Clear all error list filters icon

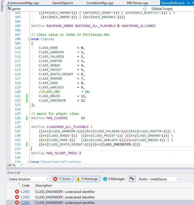pos(132,179)
